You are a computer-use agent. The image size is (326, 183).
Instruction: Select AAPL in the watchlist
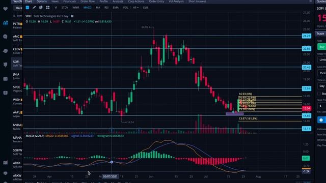click(x=17, y=114)
